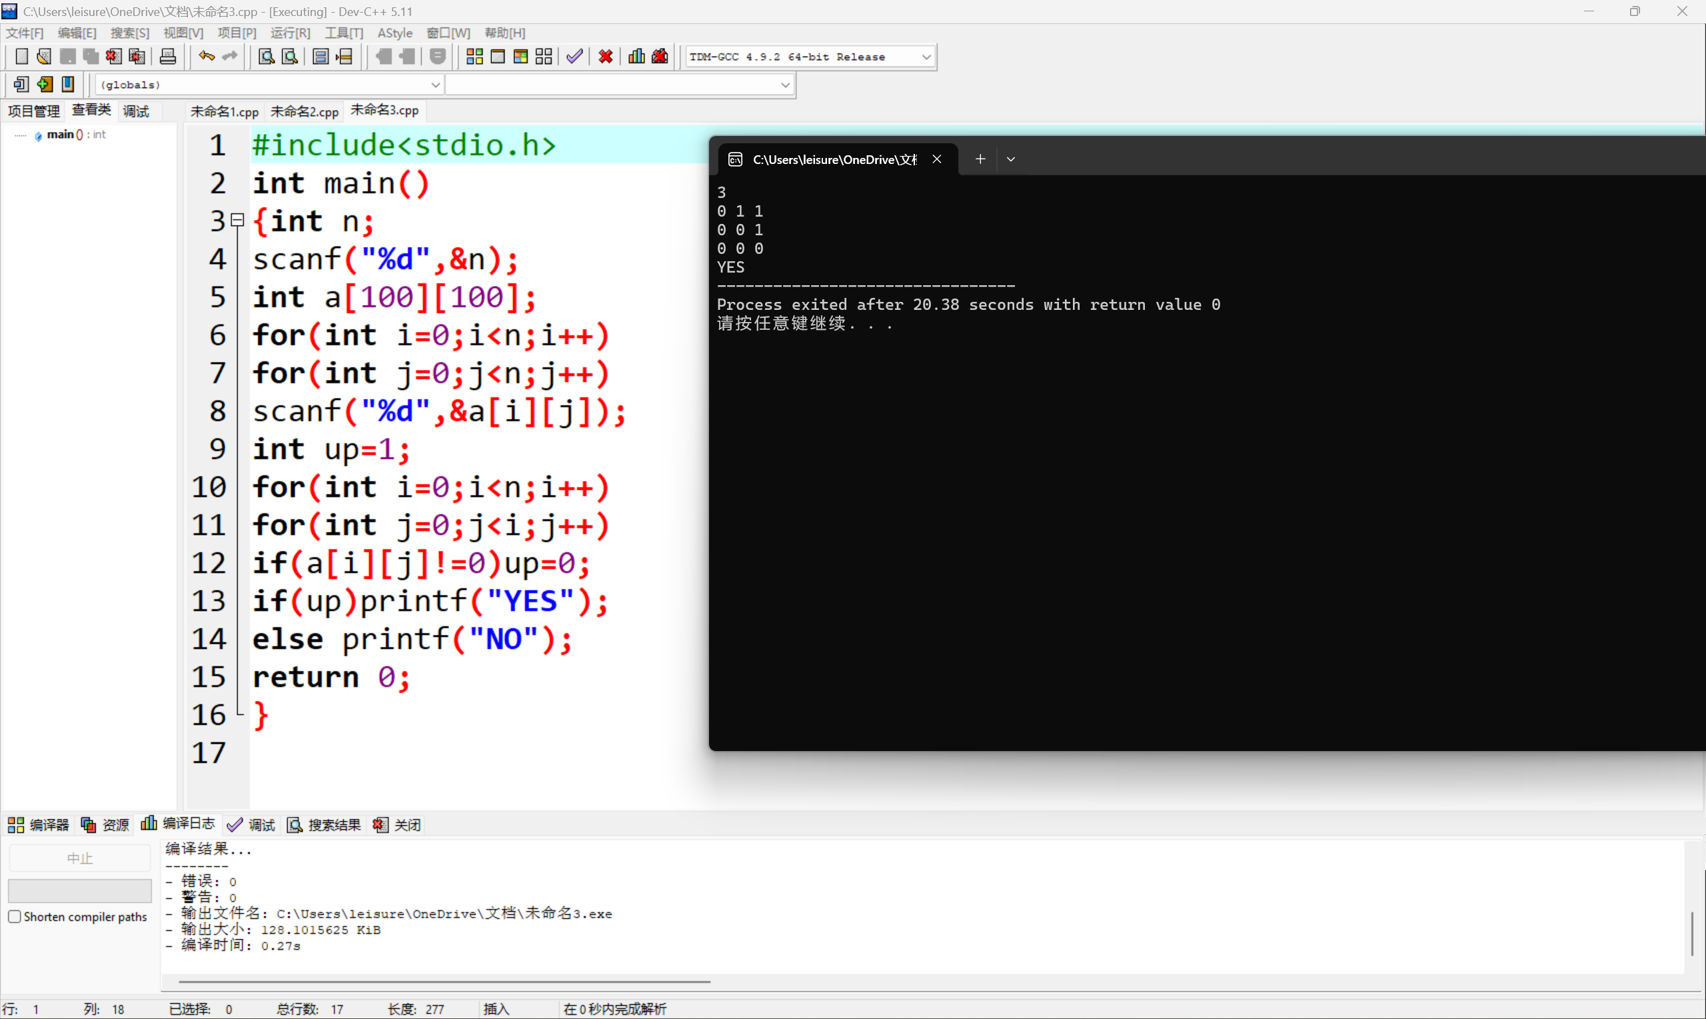Open the 工具[T] menu
The height and width of the screenshot is (1019, 1706).
pyautogui.click(x=343, y=32)
